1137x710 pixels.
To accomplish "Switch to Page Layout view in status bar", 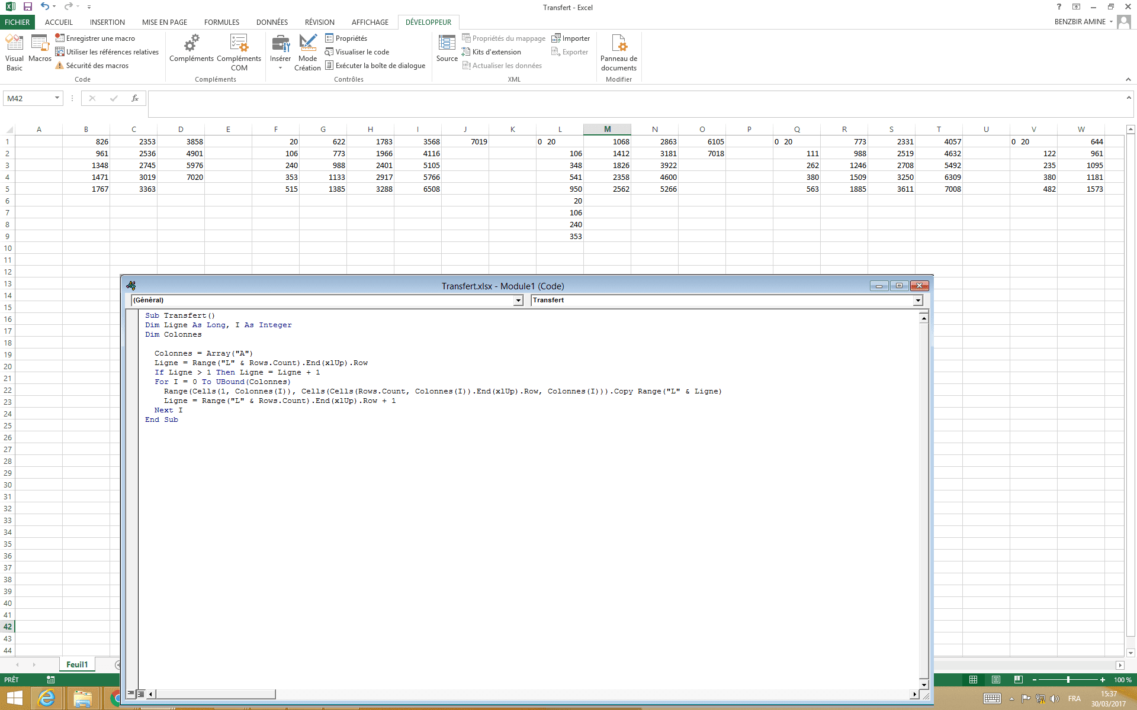I will click(x=996, y=680).
